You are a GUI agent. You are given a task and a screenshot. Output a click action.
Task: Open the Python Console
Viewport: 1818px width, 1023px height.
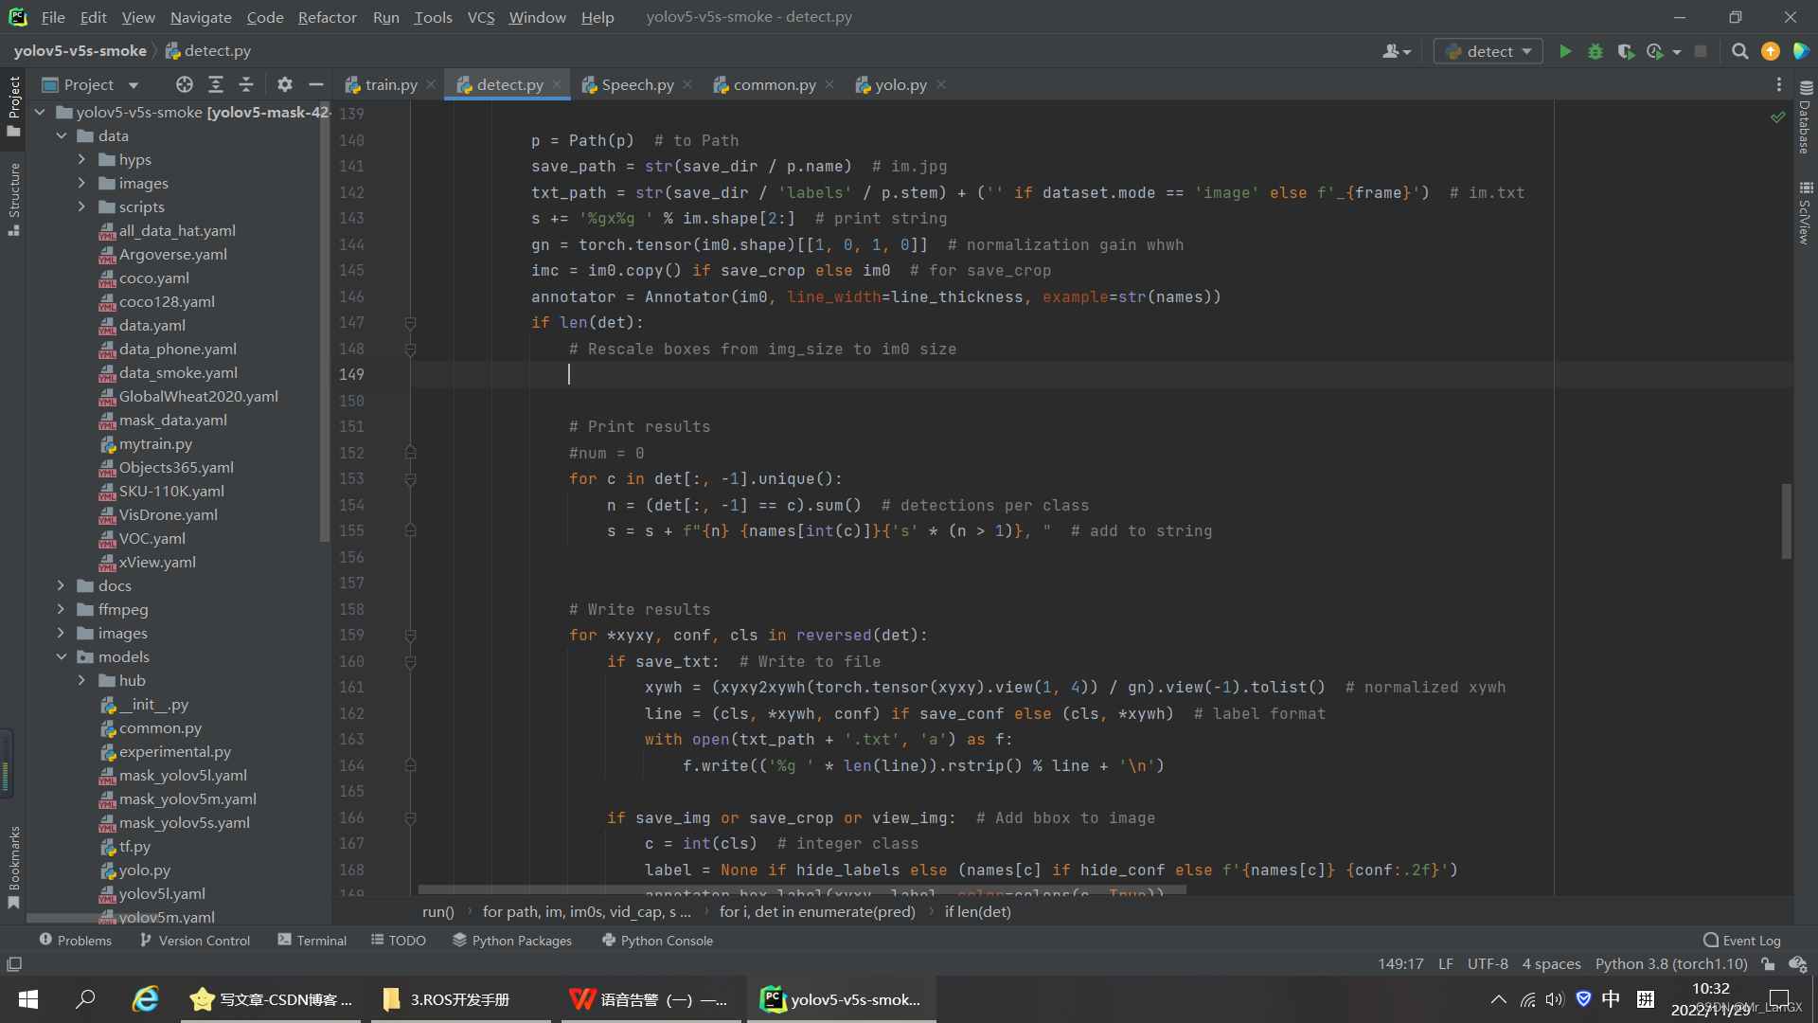(x=658, y=941)
